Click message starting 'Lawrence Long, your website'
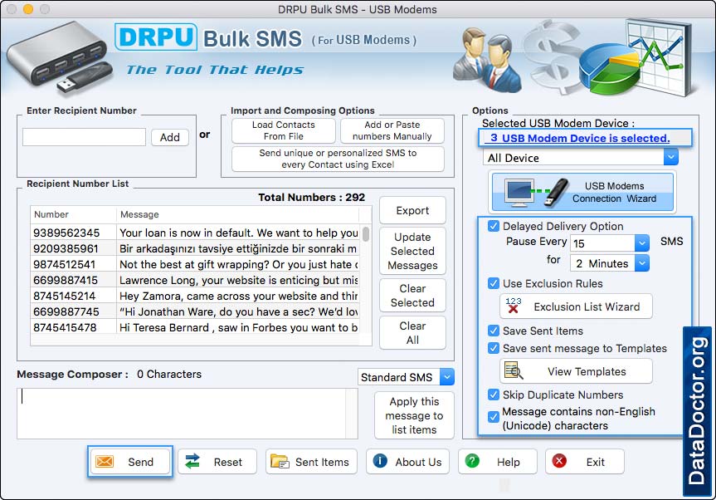Screen dimensions: 716x500 coord(238,280)
